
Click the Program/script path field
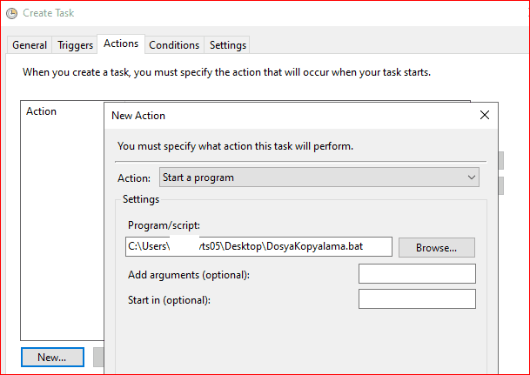258,247
